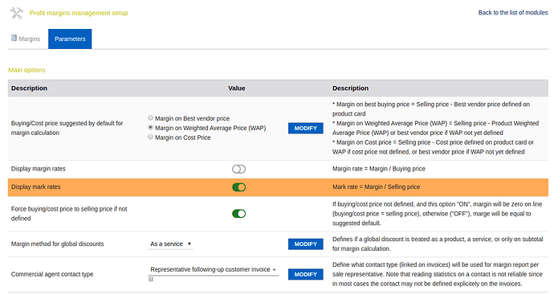
Task: Turn off the Display mark rates switch
Action: [x=238, y=187]
